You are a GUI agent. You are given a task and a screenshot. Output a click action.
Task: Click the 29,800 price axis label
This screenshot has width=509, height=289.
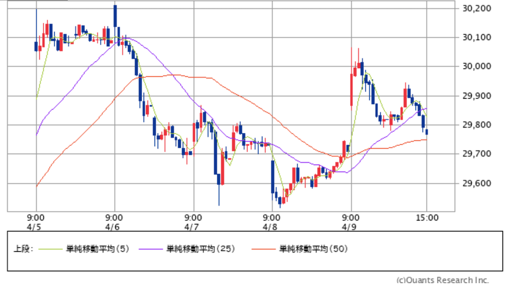(x=477, y=125)
